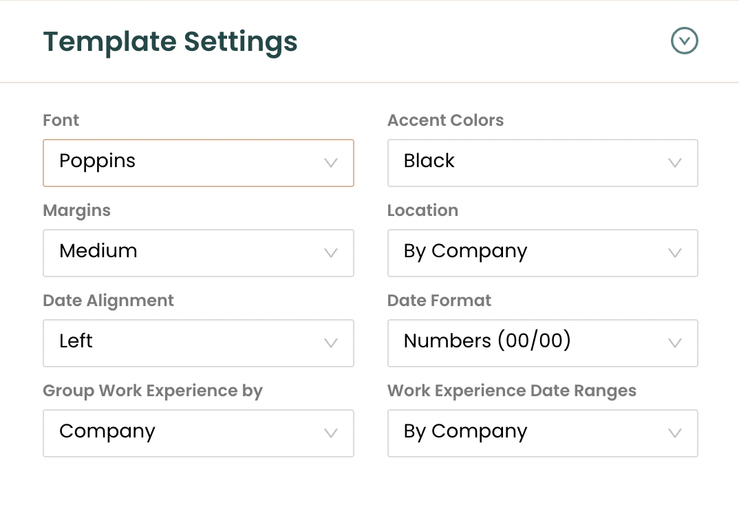Click the Date Format field label
The image size is (739, 509).
[440, 301]
